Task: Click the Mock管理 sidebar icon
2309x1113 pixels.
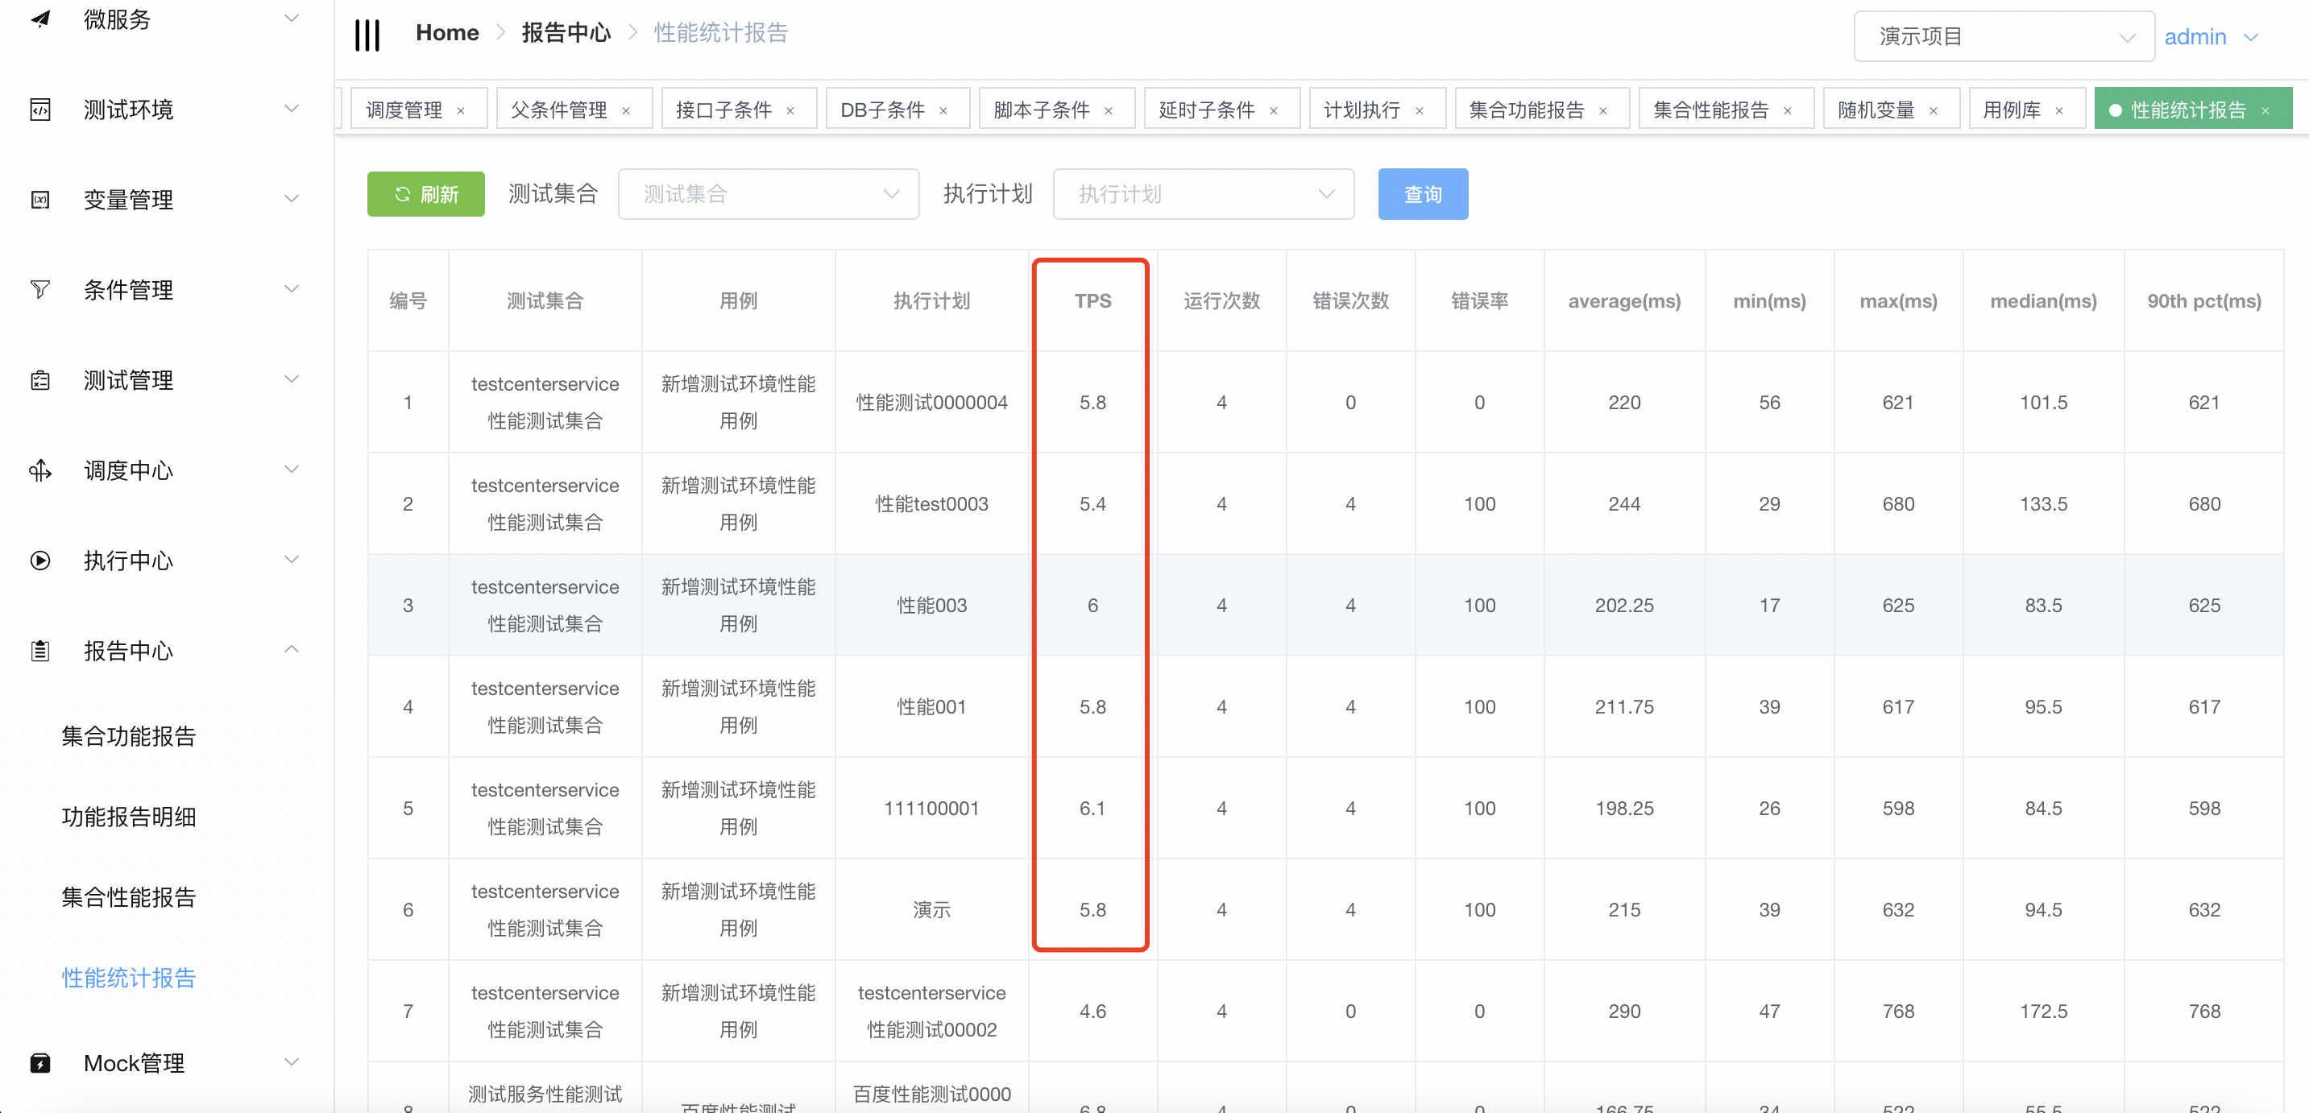Action: click(x=40, y=1063)
